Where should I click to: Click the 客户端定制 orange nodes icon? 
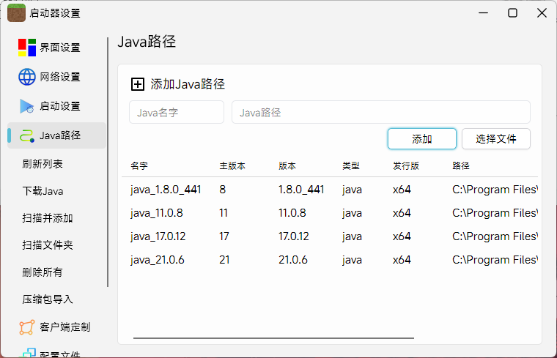pyautogui.click(x=27, y=327)
